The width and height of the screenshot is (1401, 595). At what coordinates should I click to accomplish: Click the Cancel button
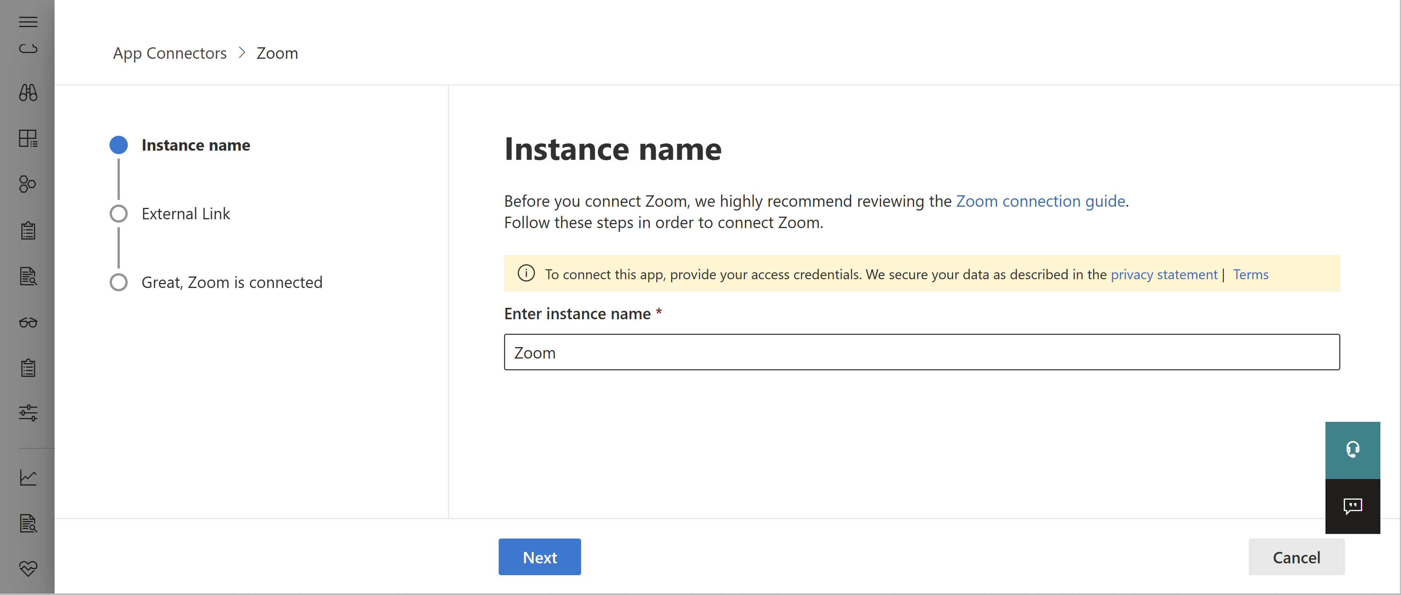pos(1297,556)
